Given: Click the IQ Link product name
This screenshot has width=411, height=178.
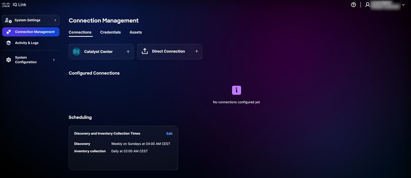Looking at the screenshot, I should click(20, 5).
